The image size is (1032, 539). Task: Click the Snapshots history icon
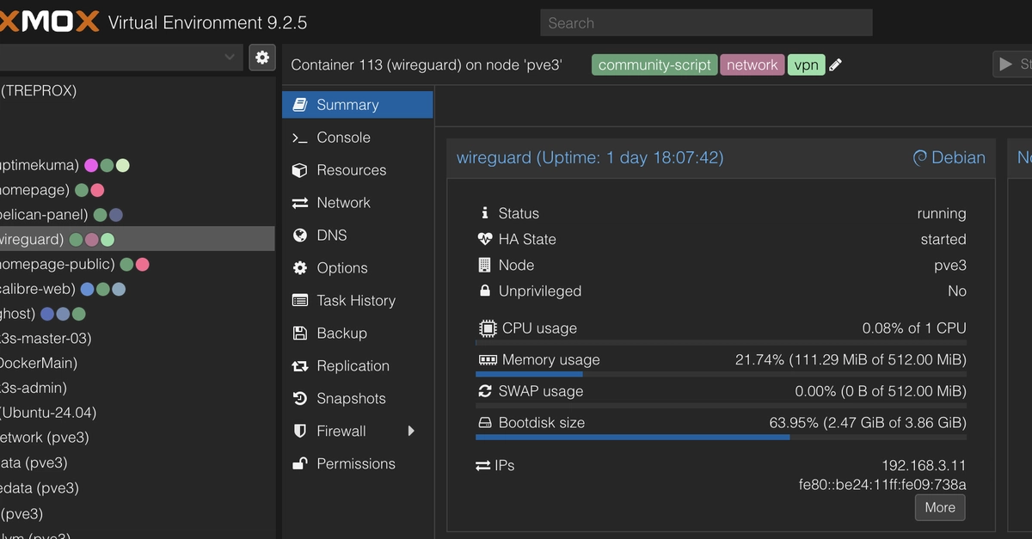[x=300, y=399]
